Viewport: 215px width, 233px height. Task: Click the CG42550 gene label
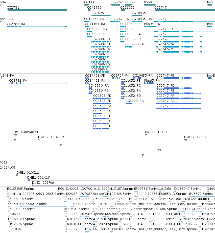[94, 7]
